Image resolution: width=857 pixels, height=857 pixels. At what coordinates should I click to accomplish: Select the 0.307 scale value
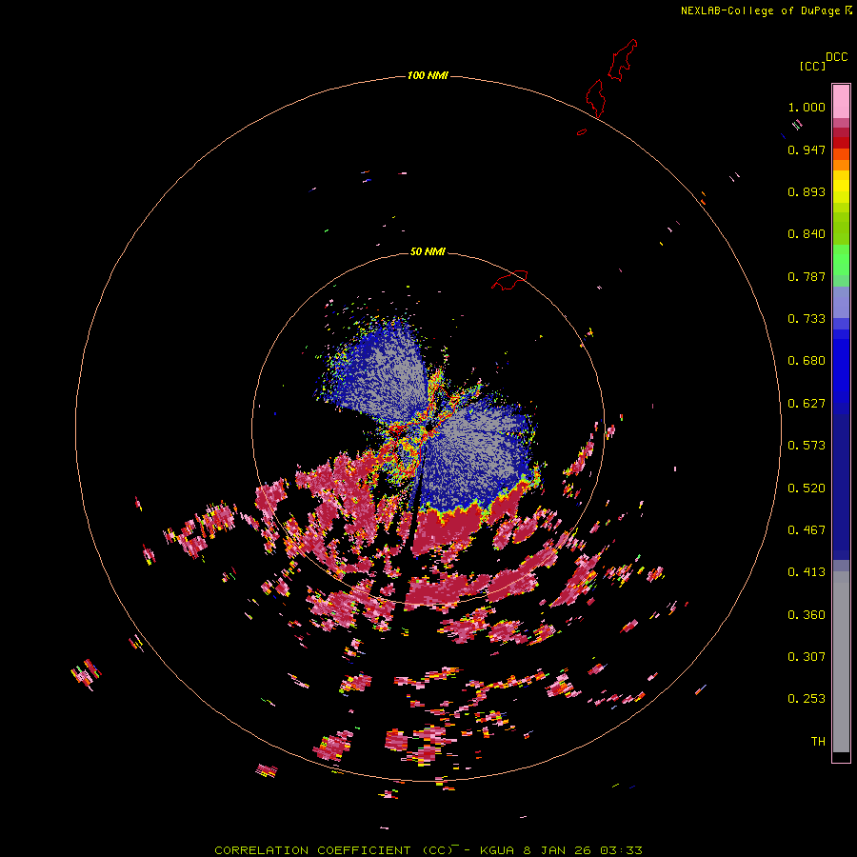tap(807, 657)
